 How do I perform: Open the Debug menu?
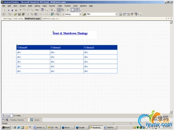37,6
